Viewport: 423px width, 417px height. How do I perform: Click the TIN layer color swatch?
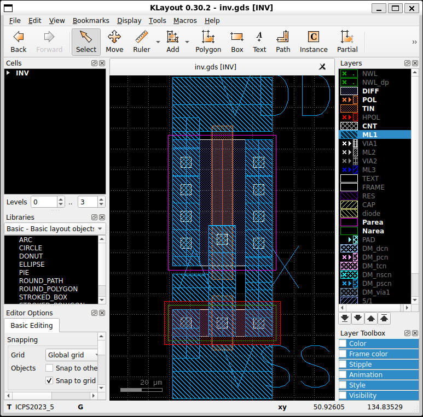coord(349,109)
